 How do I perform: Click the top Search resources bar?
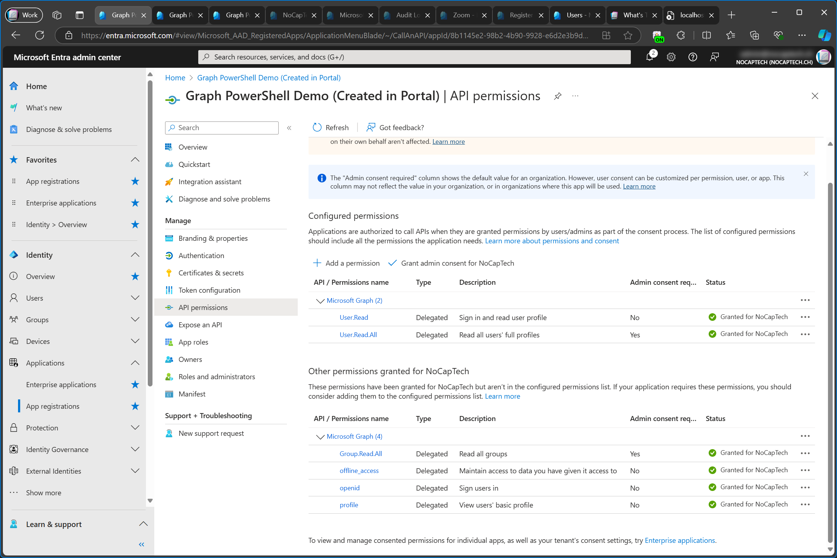414,57
